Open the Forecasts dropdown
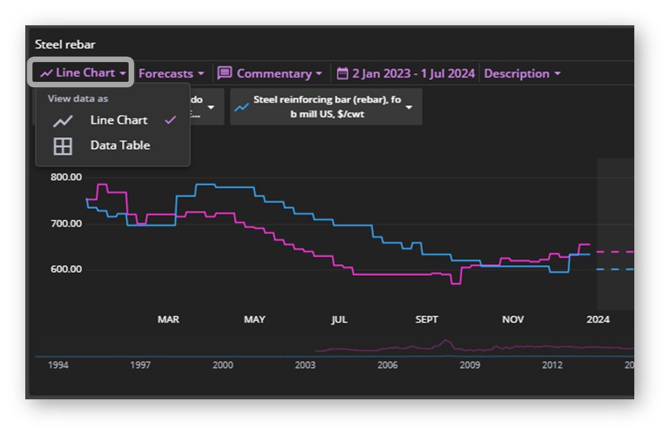Viewport: 670px width, 435px height. [x=171, y=74]
